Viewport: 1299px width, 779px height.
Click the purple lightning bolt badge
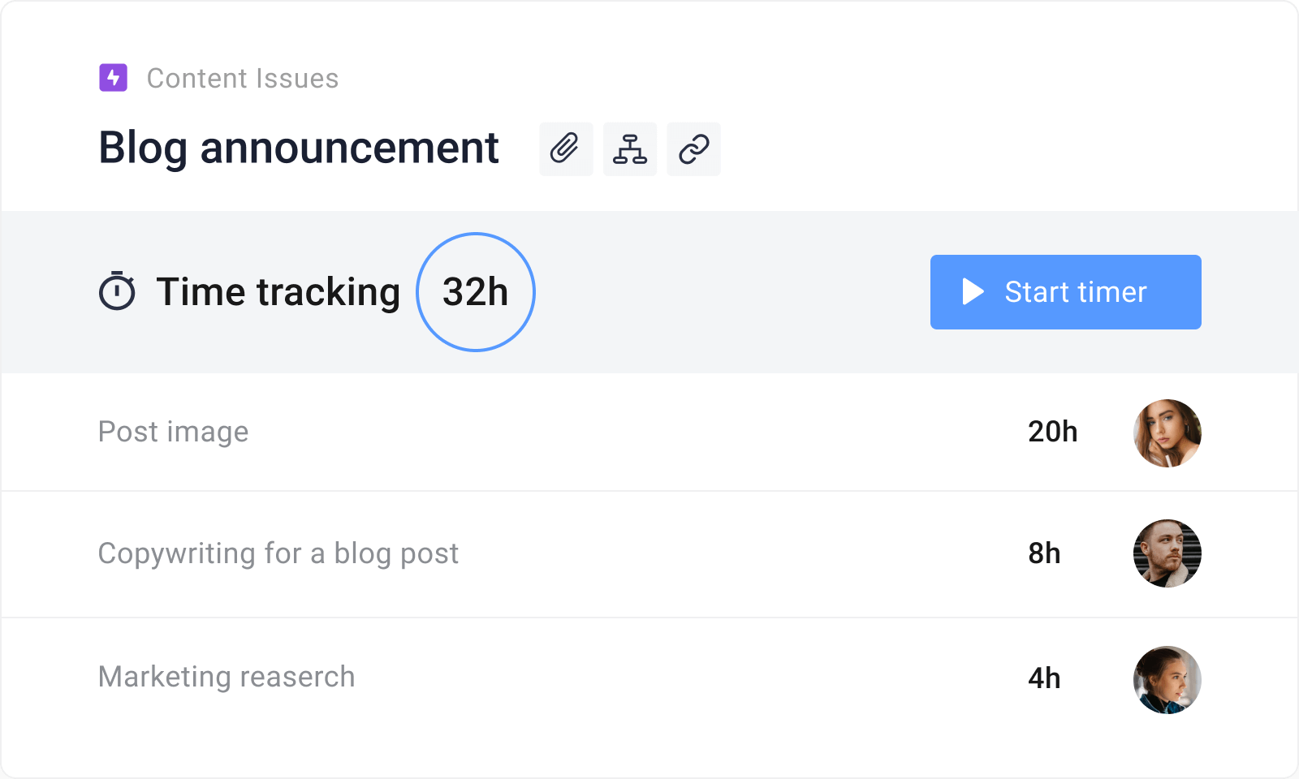pos(114,78)
